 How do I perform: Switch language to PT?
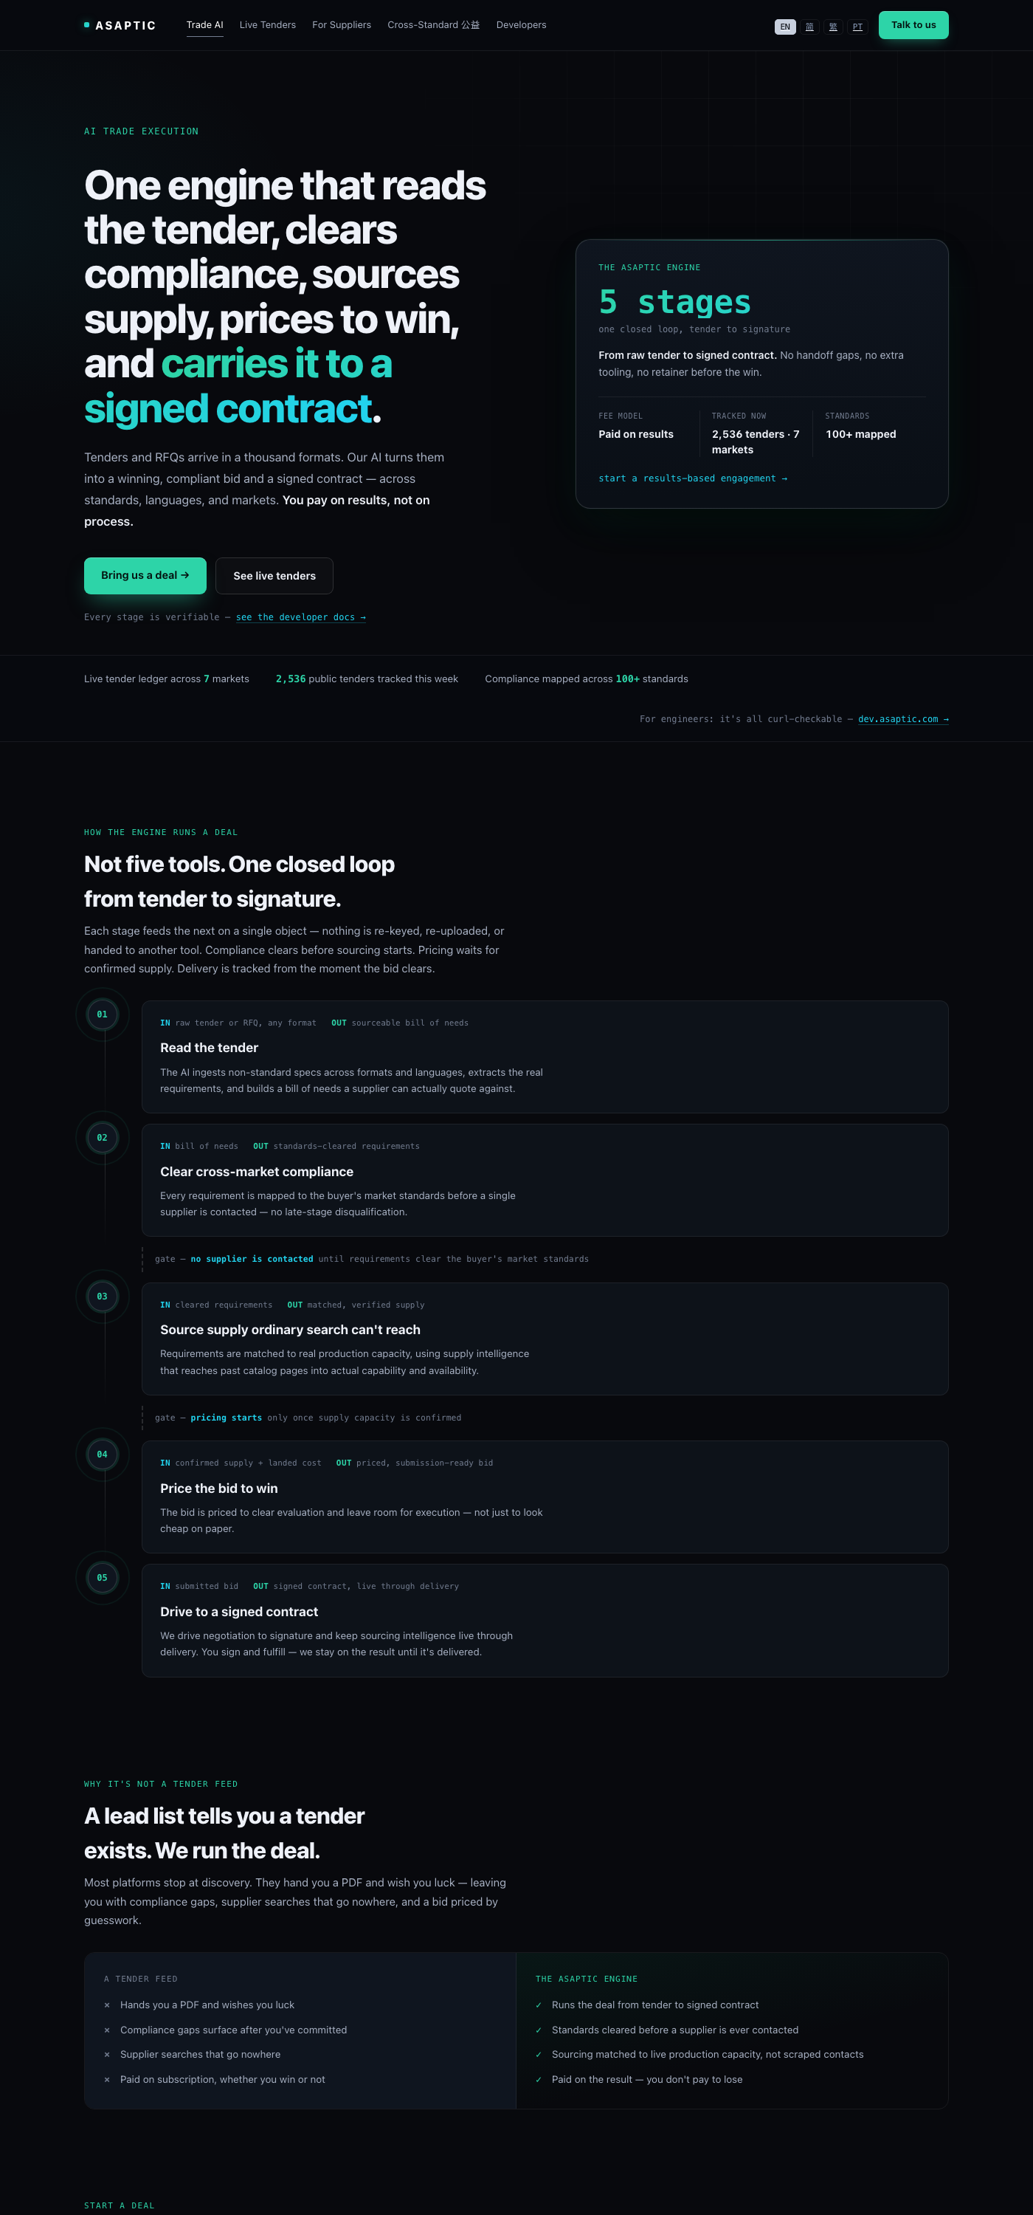(857, 27)
